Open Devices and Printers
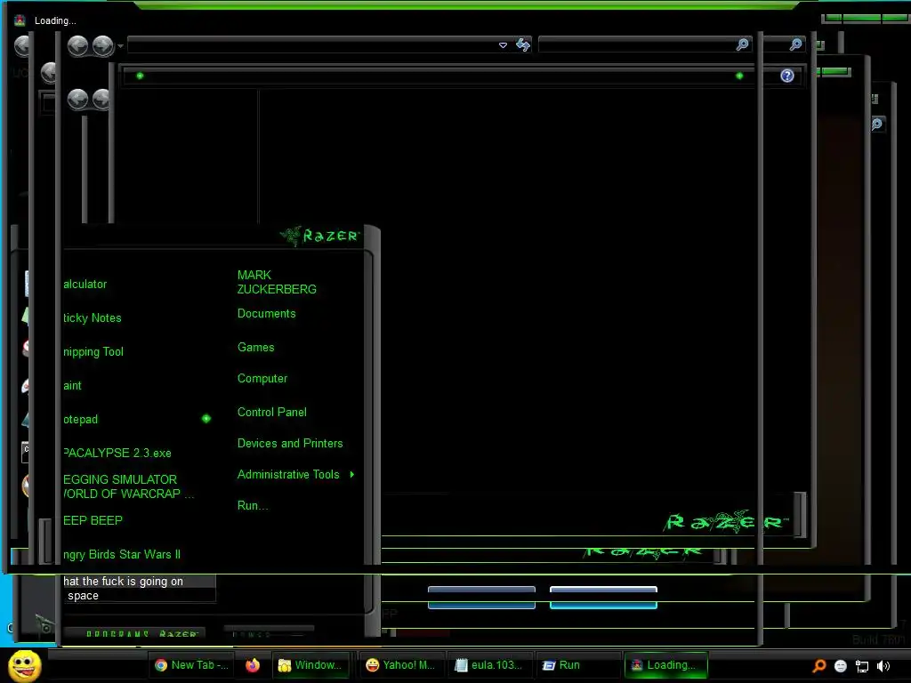Screen dimensions: 911x683 (290, 444)
